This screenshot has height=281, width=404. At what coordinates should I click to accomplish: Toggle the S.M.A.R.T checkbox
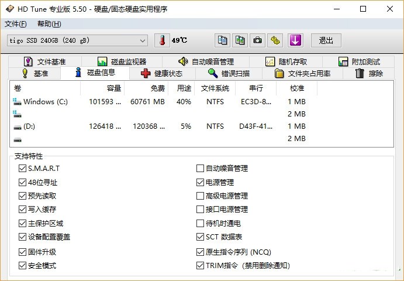pos(22,169)
